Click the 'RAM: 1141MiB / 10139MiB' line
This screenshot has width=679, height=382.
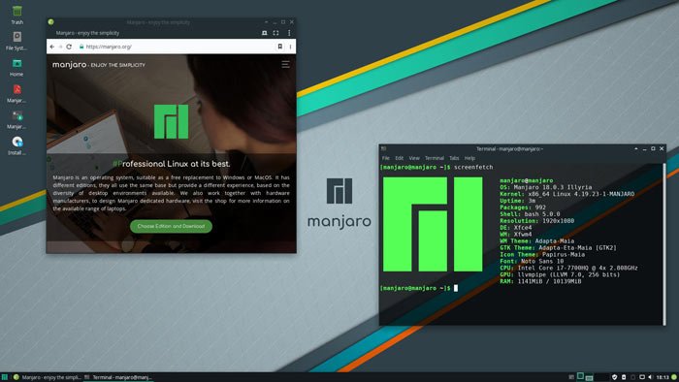540,281
